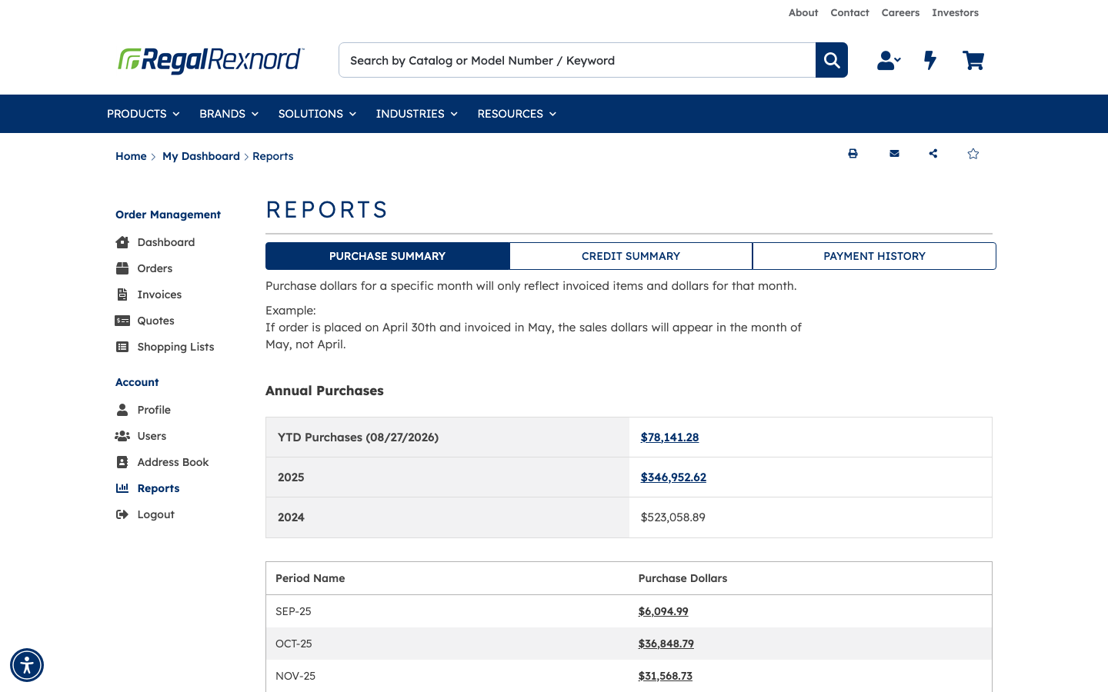Click the Shopping Lists icon in sidebar

pyautogui.click(x=122, y=347)
